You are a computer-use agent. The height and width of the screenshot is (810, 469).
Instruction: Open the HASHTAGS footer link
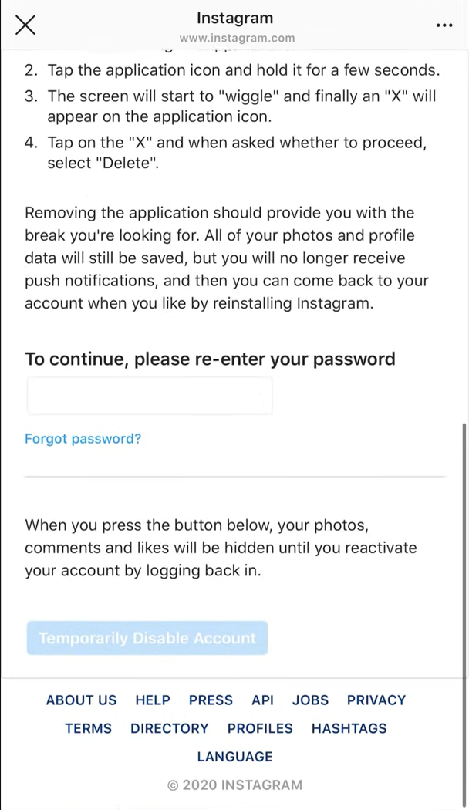click(349, 728)
